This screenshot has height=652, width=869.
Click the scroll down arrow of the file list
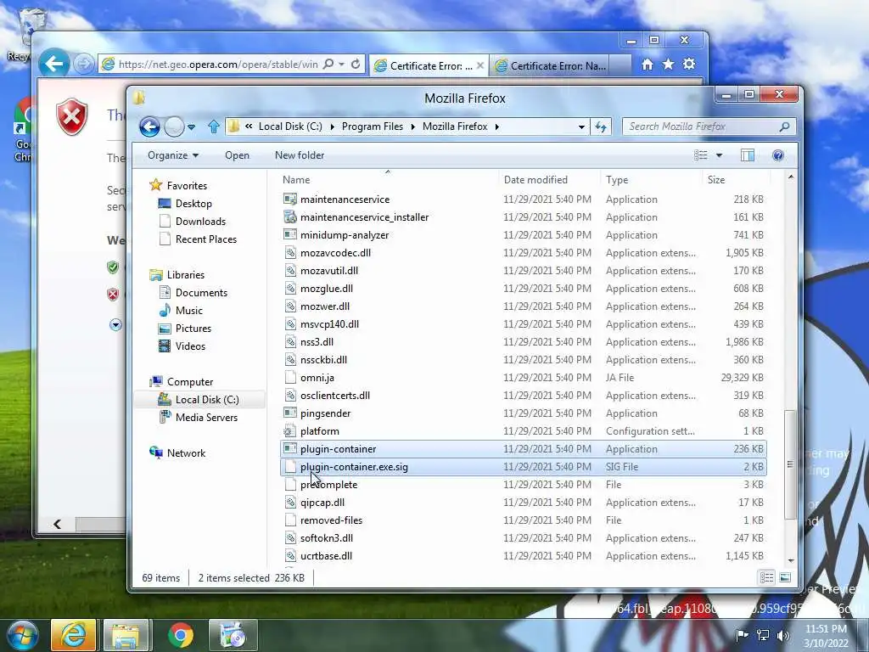point(790,560)
